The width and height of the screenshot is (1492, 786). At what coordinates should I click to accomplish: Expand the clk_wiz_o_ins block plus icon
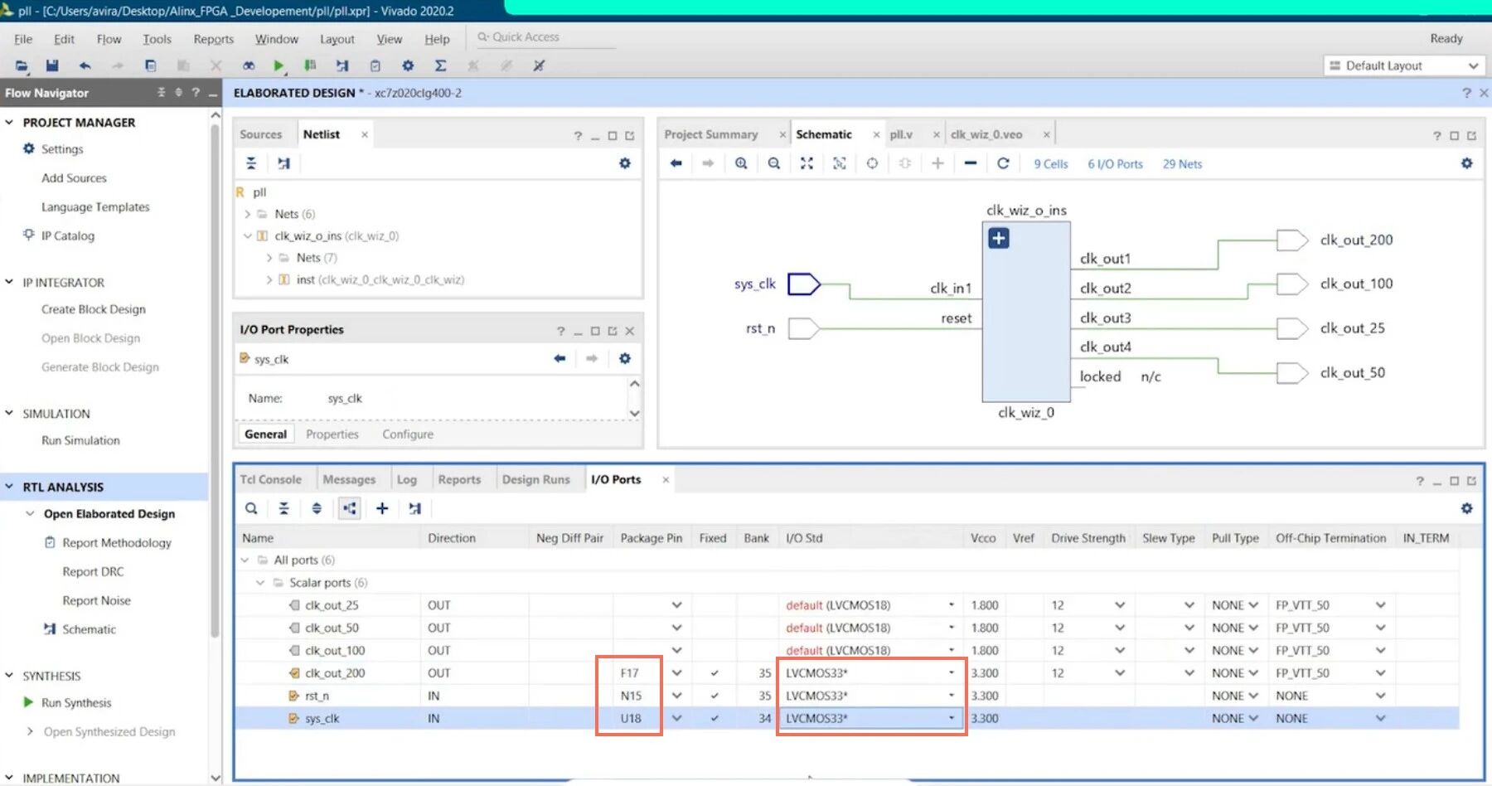(x=999, y=239)
